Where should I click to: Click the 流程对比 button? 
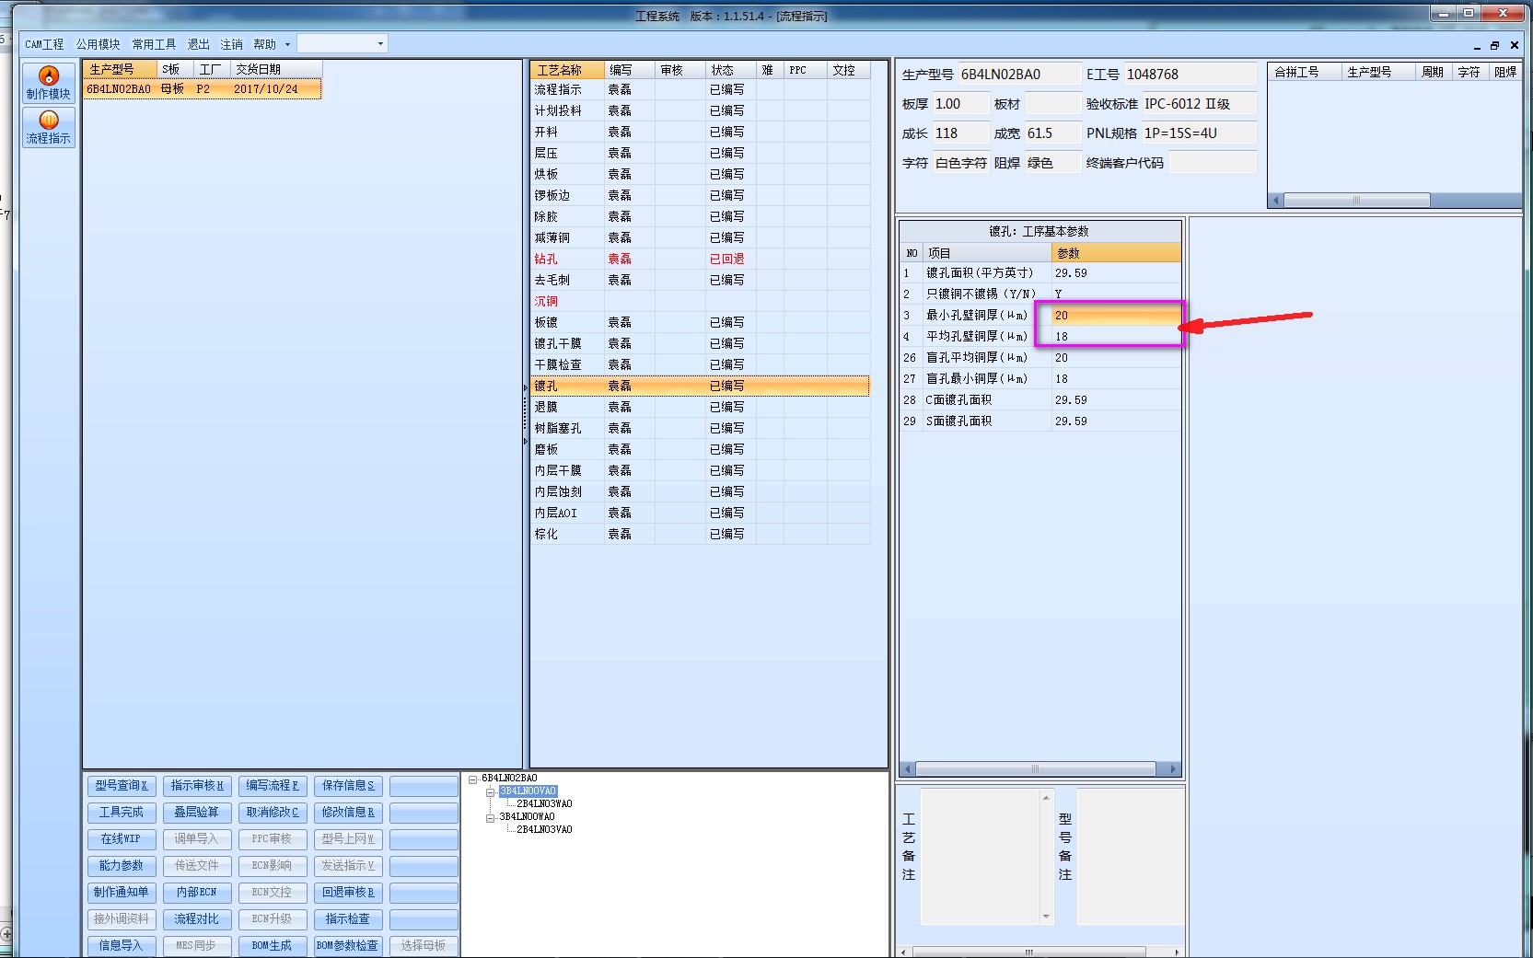197,919
